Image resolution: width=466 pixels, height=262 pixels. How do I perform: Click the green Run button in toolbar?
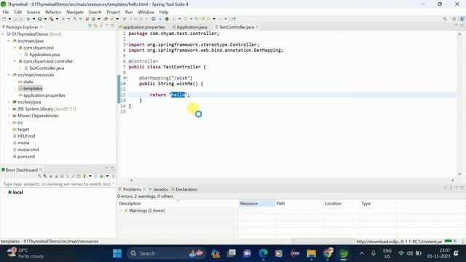coord(39,19)
